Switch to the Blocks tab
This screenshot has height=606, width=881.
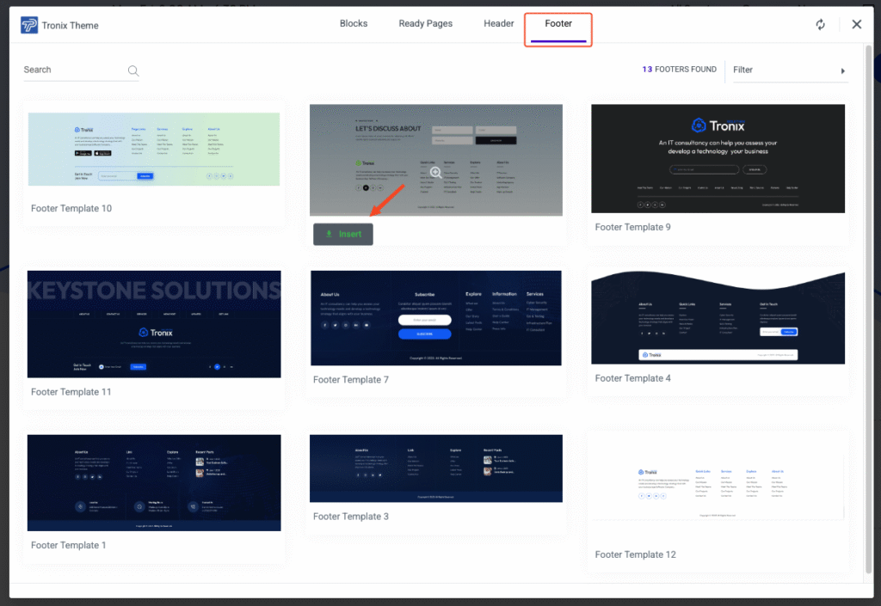354,24
